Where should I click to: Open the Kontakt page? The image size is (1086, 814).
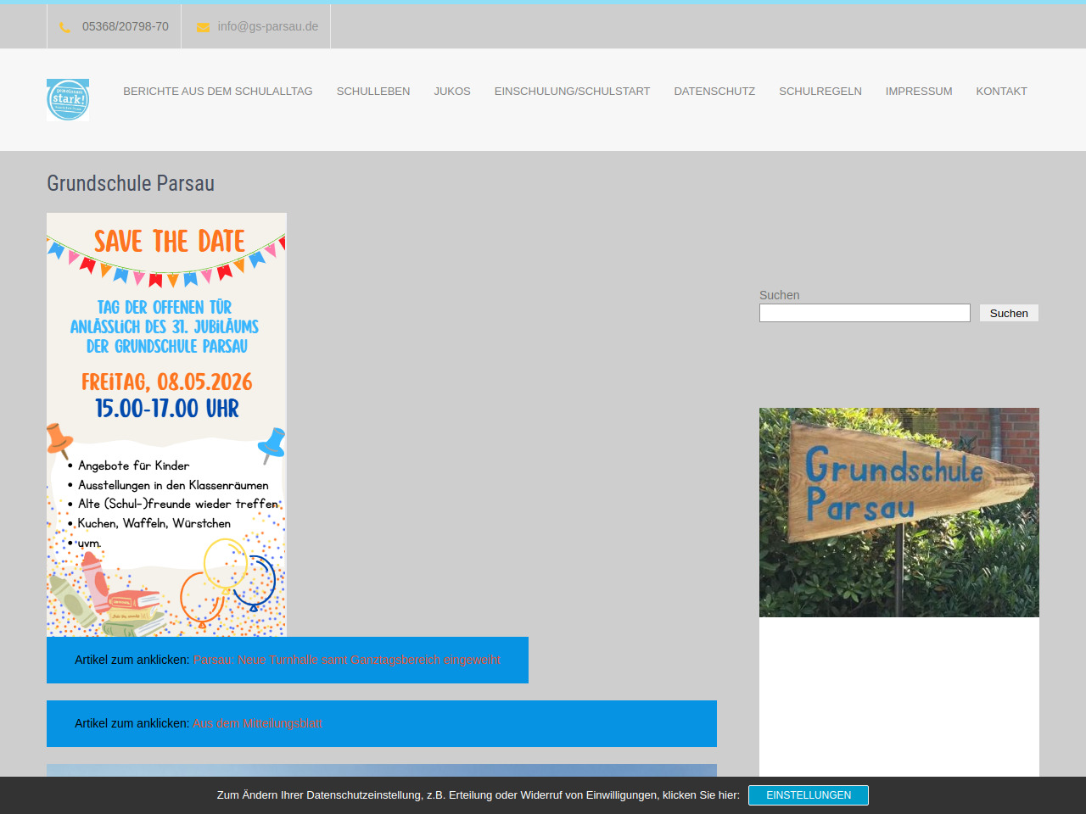1001,92
